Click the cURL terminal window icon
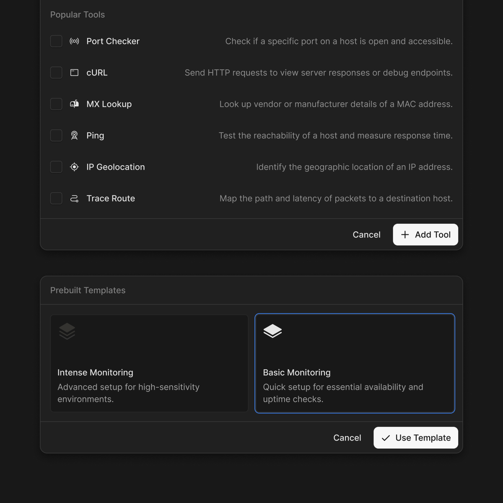 click(x=74, y=73)
